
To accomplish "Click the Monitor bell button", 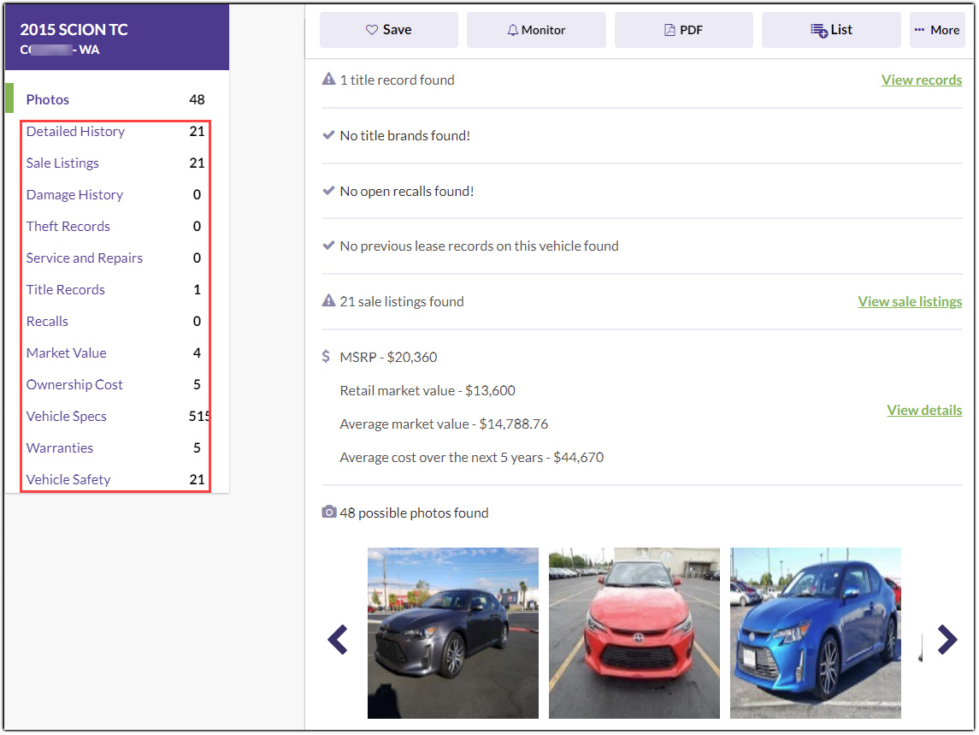I will (536, 30).
